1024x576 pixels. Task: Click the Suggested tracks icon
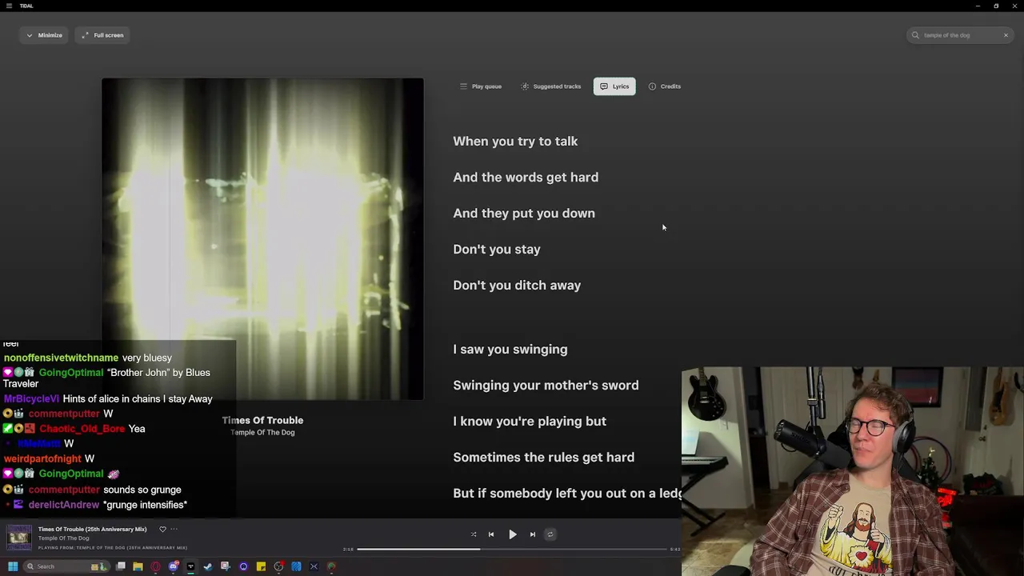click(525, 86)
